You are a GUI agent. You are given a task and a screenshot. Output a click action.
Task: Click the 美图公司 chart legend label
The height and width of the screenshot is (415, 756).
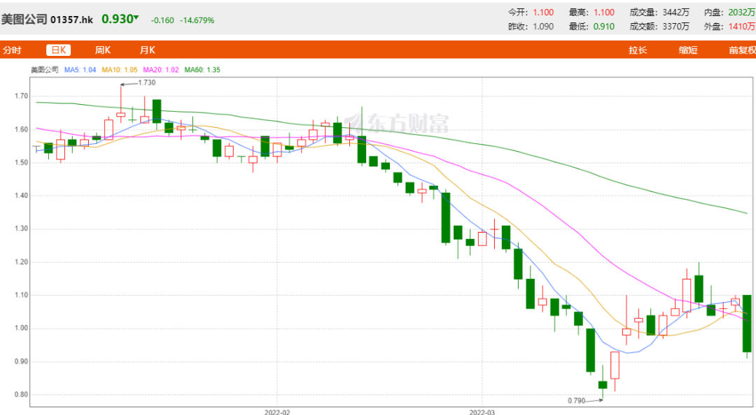[x=45, y=70]
